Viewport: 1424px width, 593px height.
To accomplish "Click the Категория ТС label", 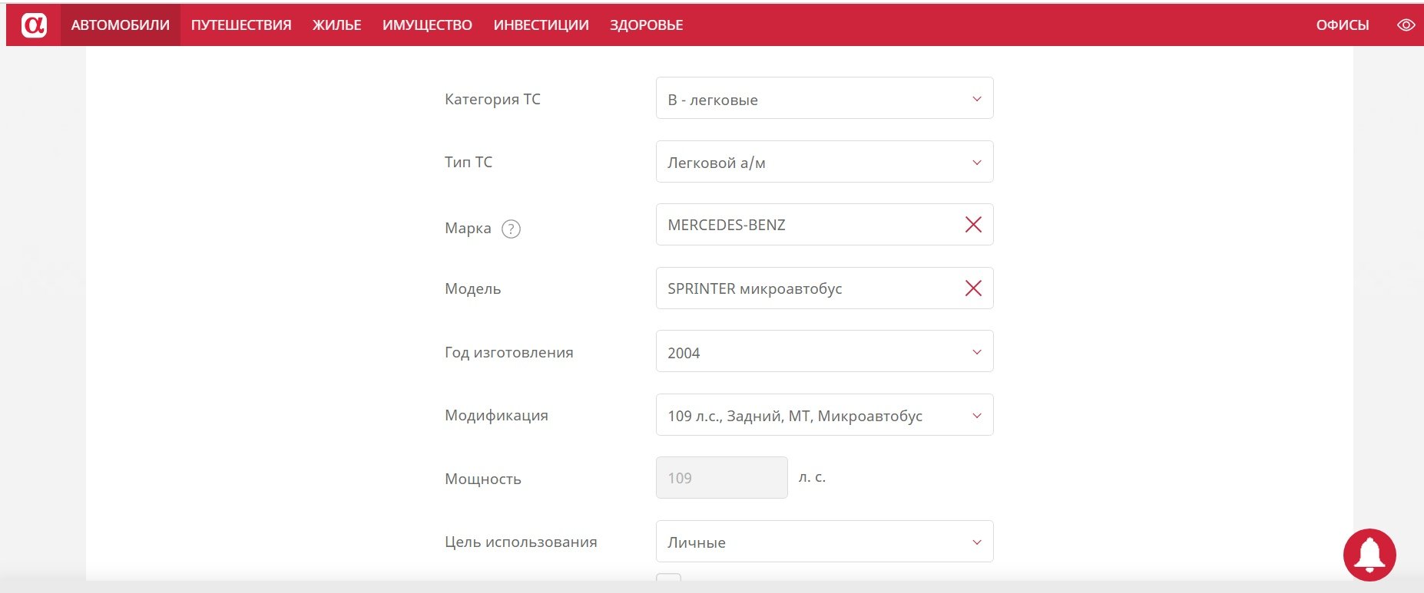I will point(492,99).
